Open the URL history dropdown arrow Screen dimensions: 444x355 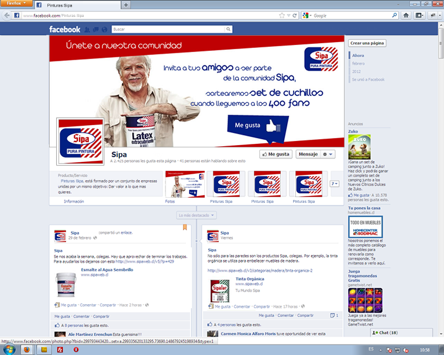(x=288, y=16)
